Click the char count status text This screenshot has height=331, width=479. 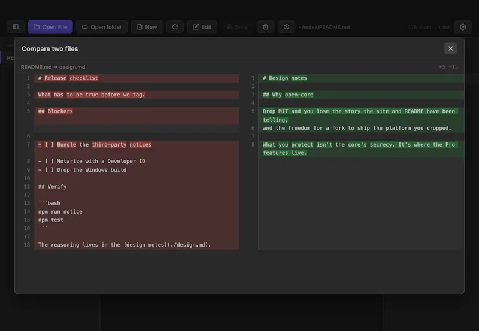(429, 27)
